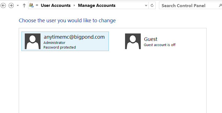Click the "Guest account is off" label
The height and width of the screenshot is (113, 222).
pos(160,45)
